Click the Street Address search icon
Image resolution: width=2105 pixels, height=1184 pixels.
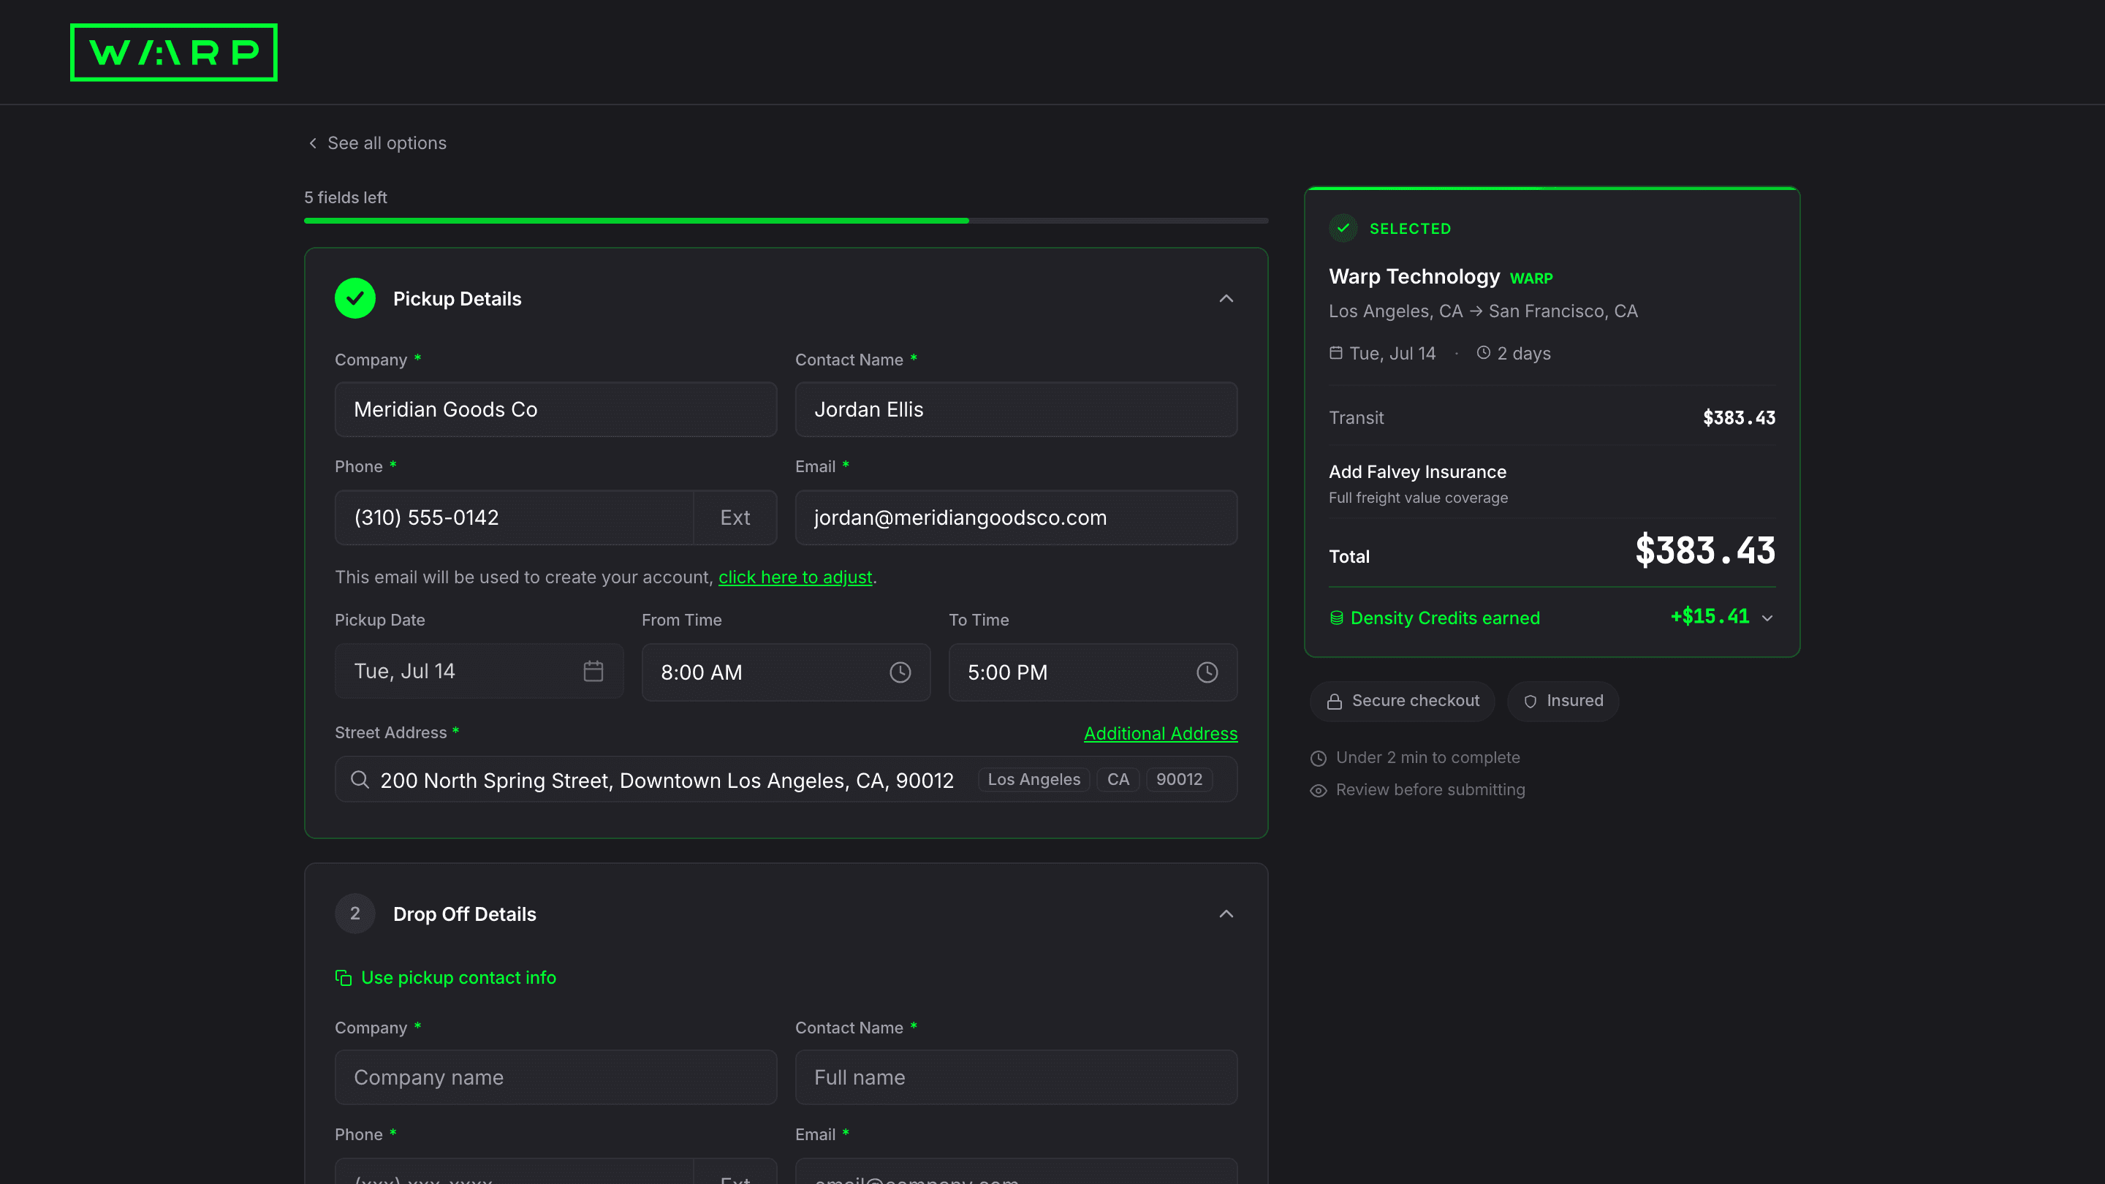coord(360,780)
